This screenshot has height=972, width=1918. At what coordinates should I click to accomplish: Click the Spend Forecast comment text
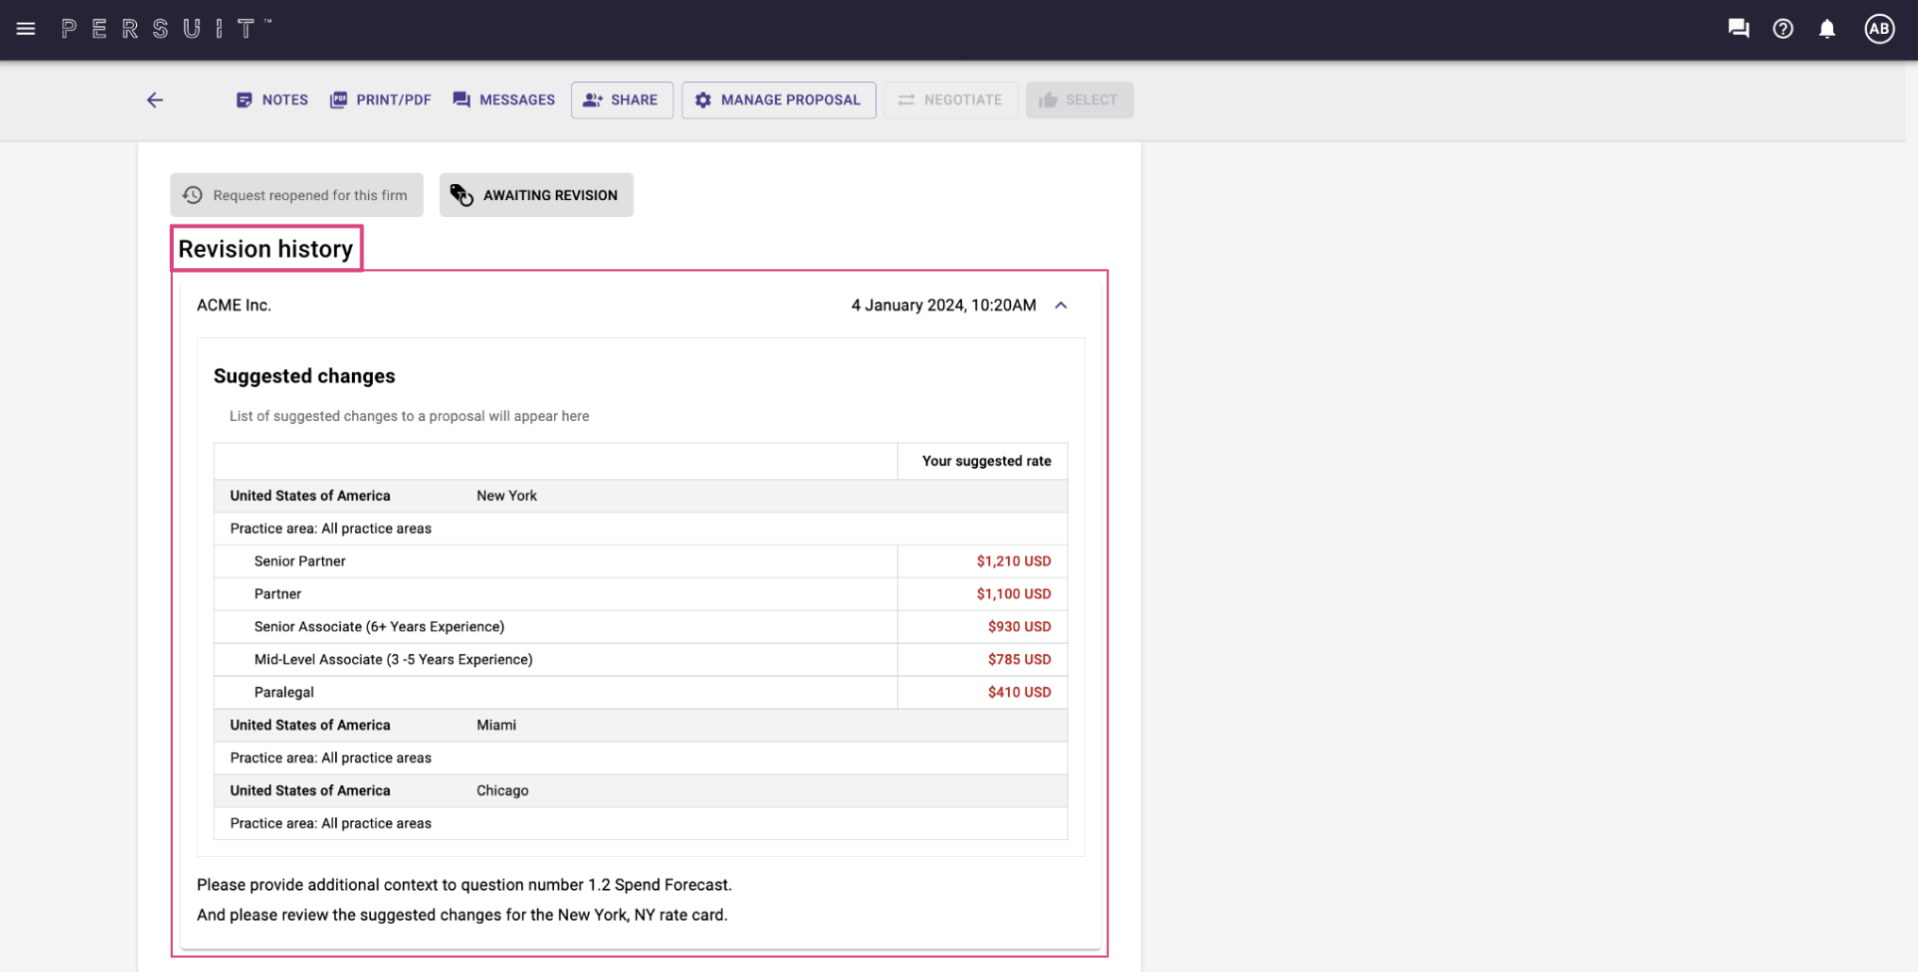[464, 885]
